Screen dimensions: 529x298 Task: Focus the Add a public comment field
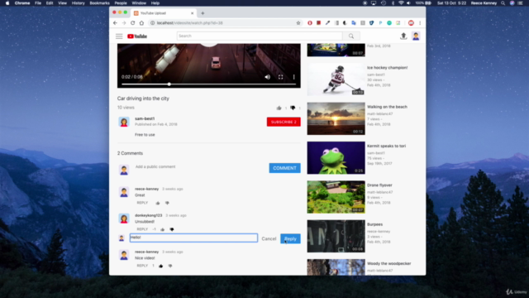pos(199,167)
